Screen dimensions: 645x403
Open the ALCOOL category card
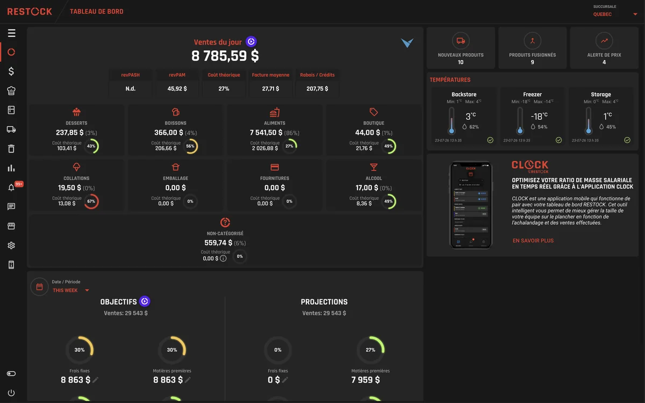point(374,186)
